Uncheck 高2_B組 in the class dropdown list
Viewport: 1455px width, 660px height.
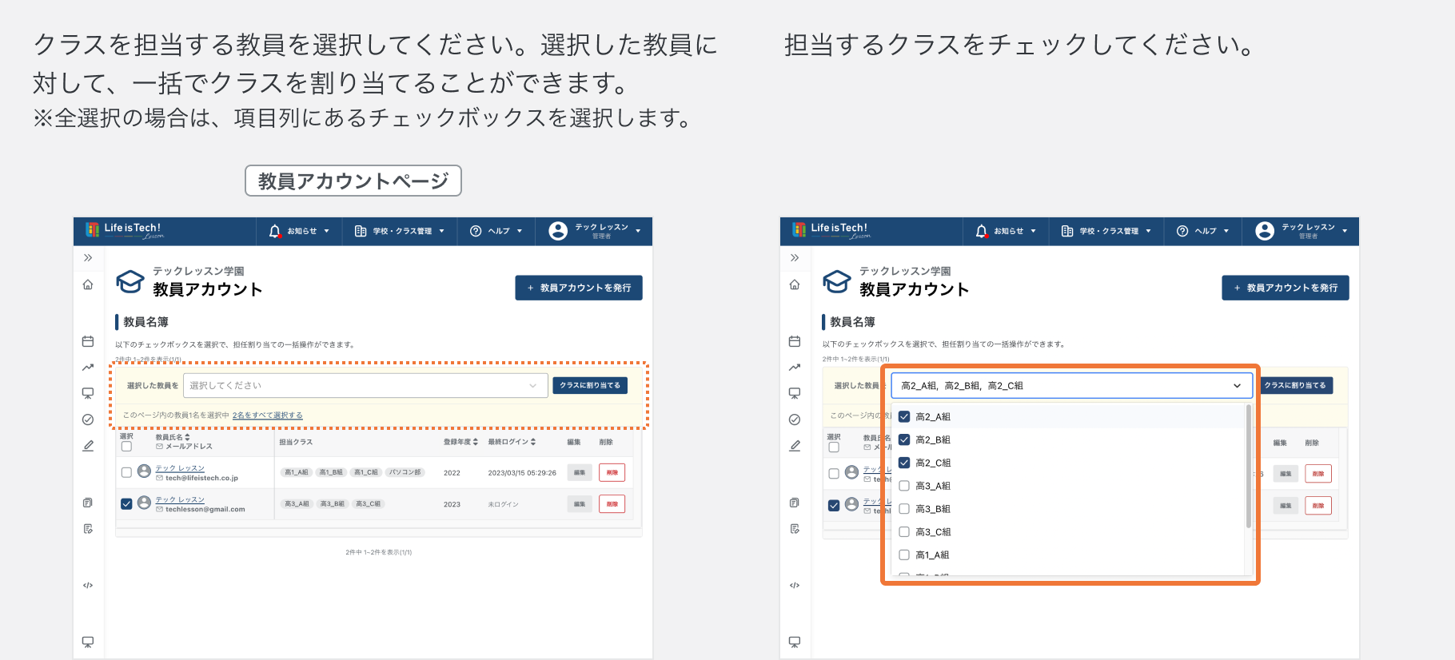904,439
